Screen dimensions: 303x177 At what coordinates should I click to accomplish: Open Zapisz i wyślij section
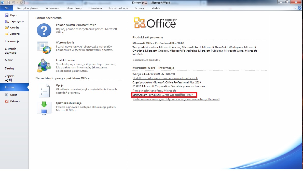[10, 78]
